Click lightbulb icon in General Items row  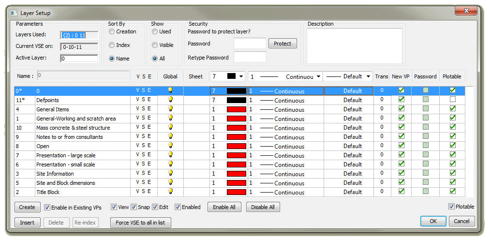(170, 109)
